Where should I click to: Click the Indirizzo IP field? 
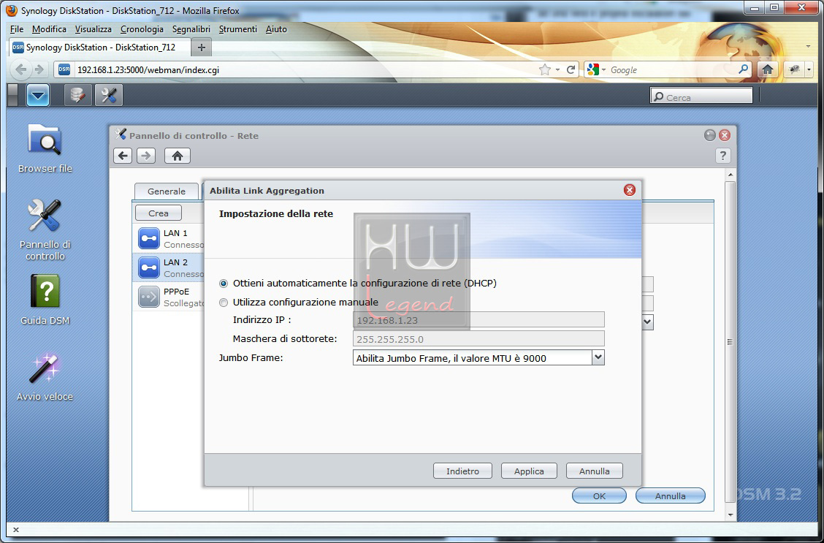[x=478, y=319]
